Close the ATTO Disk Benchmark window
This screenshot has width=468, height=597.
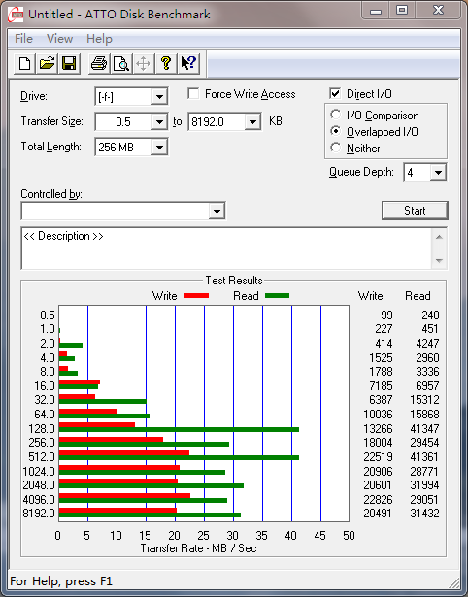coord(438,11)
